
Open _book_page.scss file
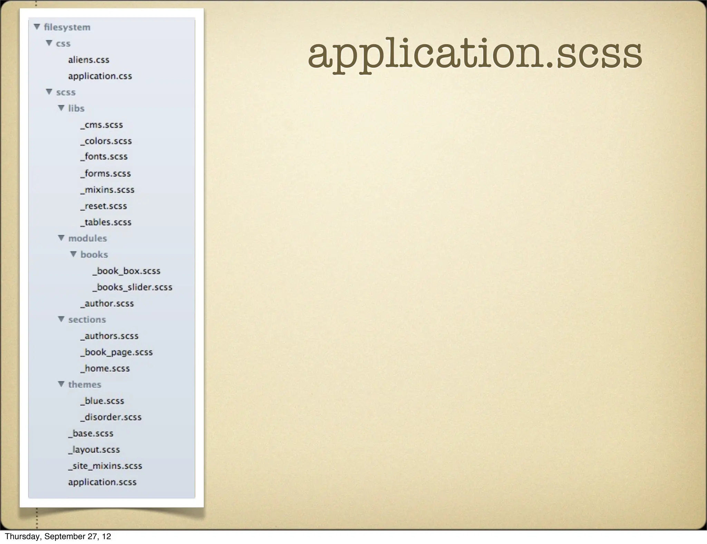point(116,352)
